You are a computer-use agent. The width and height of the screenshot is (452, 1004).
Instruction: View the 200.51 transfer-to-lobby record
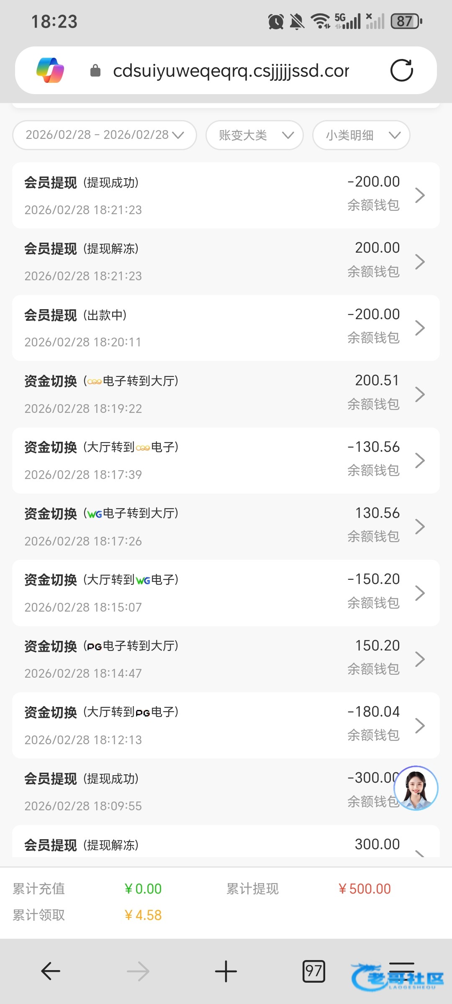pyautogui.click(x=226, y=394)
